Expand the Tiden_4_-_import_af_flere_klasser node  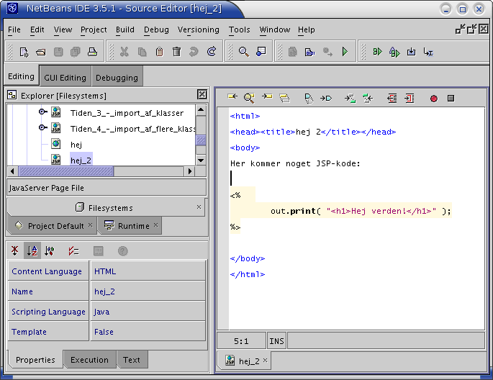[43, 128]
